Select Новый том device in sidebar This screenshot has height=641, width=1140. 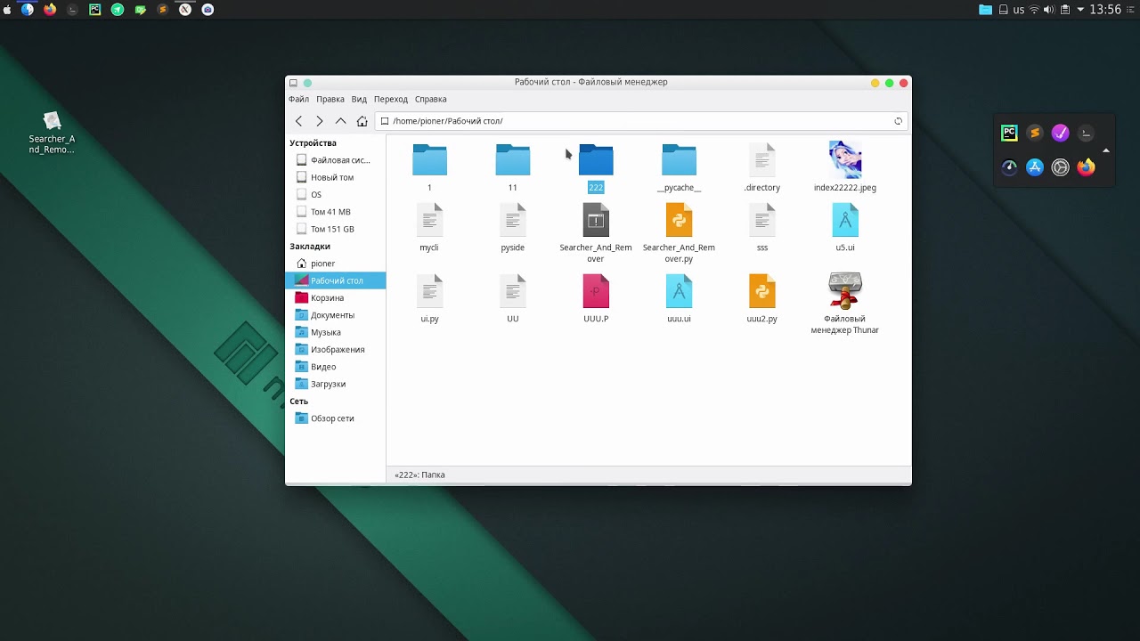[336, 177]
